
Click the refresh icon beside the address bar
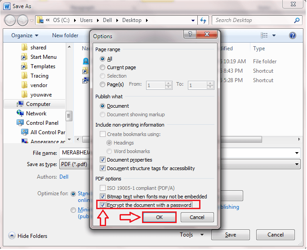click(x=203, y=20)
